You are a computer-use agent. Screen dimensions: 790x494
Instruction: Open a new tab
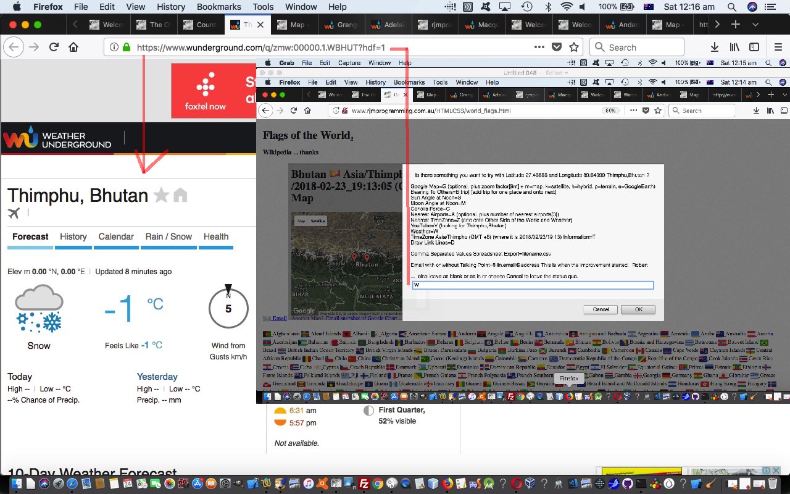pos(736,25)
